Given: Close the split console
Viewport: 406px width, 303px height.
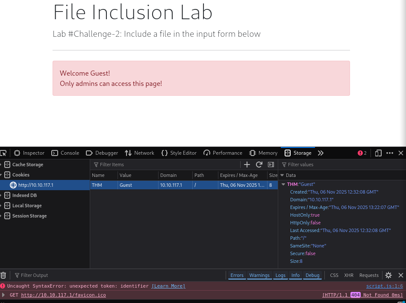Looking at the screenshot, I should coord(401,275).
